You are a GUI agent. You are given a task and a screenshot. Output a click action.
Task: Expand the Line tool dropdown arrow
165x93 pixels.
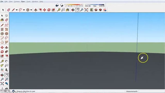click(16, 10)
